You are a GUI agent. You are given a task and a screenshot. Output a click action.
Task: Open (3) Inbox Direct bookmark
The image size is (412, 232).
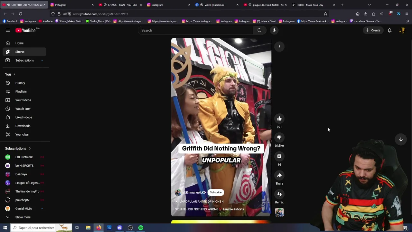tap(265, 21)
